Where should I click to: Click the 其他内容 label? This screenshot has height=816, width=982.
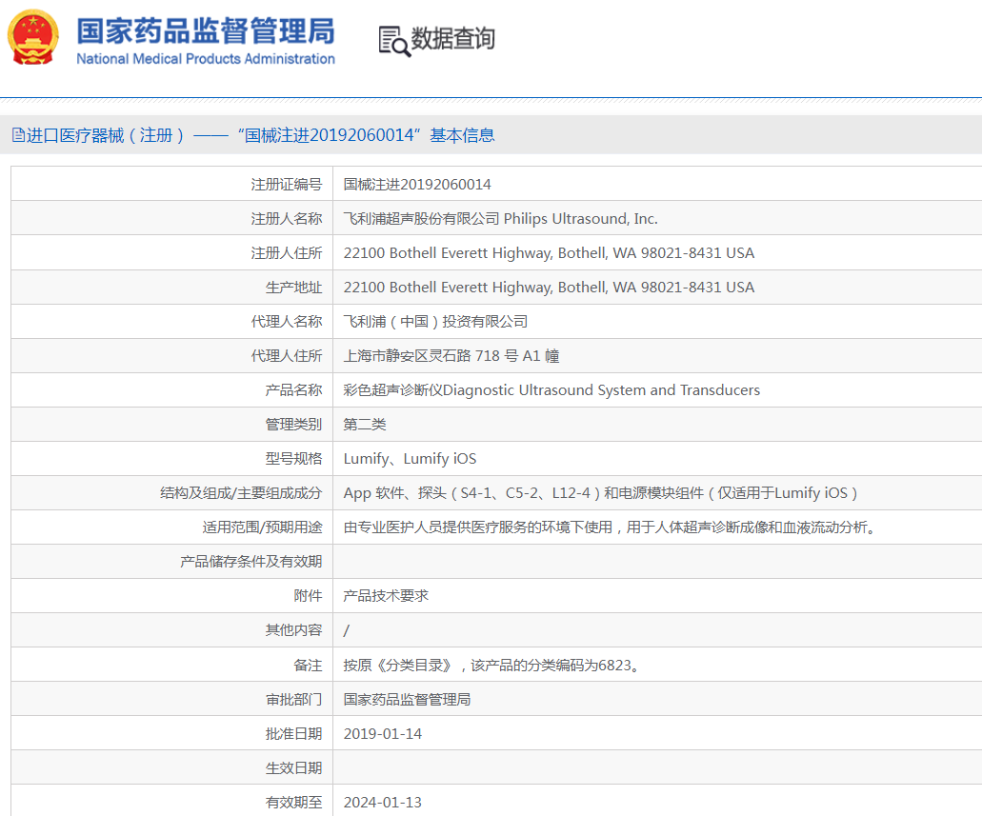click(x=293, y=630)
